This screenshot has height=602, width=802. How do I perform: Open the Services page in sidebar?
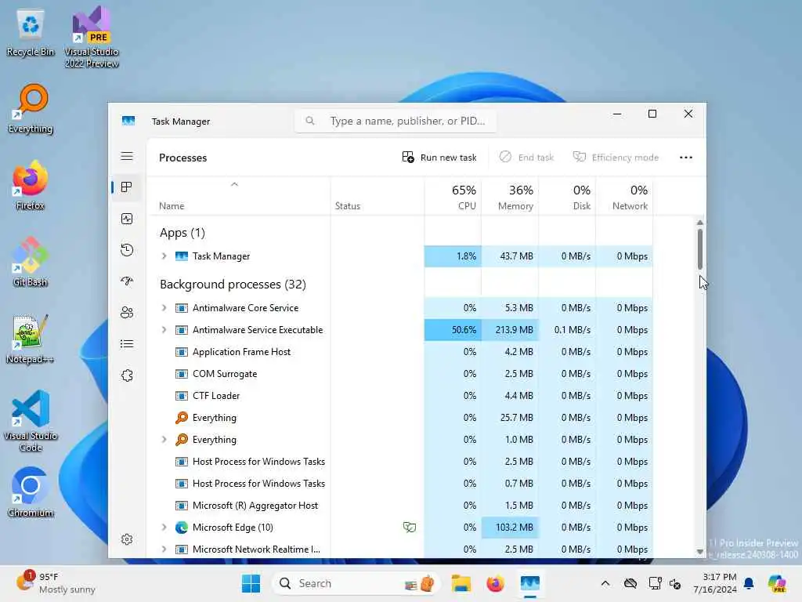127,375
